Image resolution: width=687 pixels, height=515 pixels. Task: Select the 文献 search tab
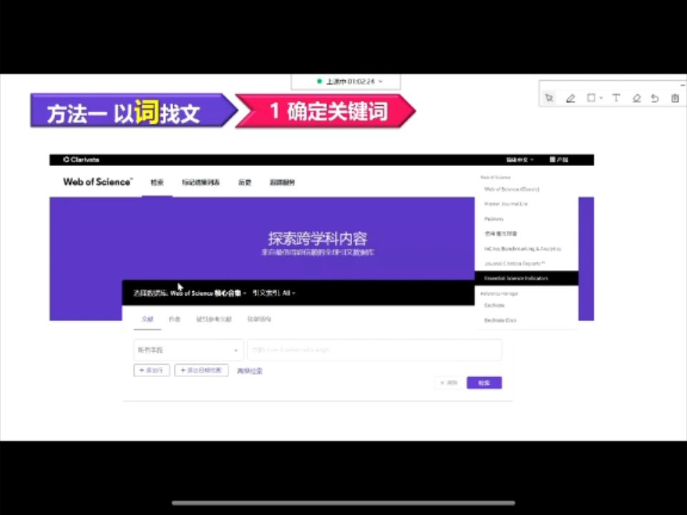147,319
